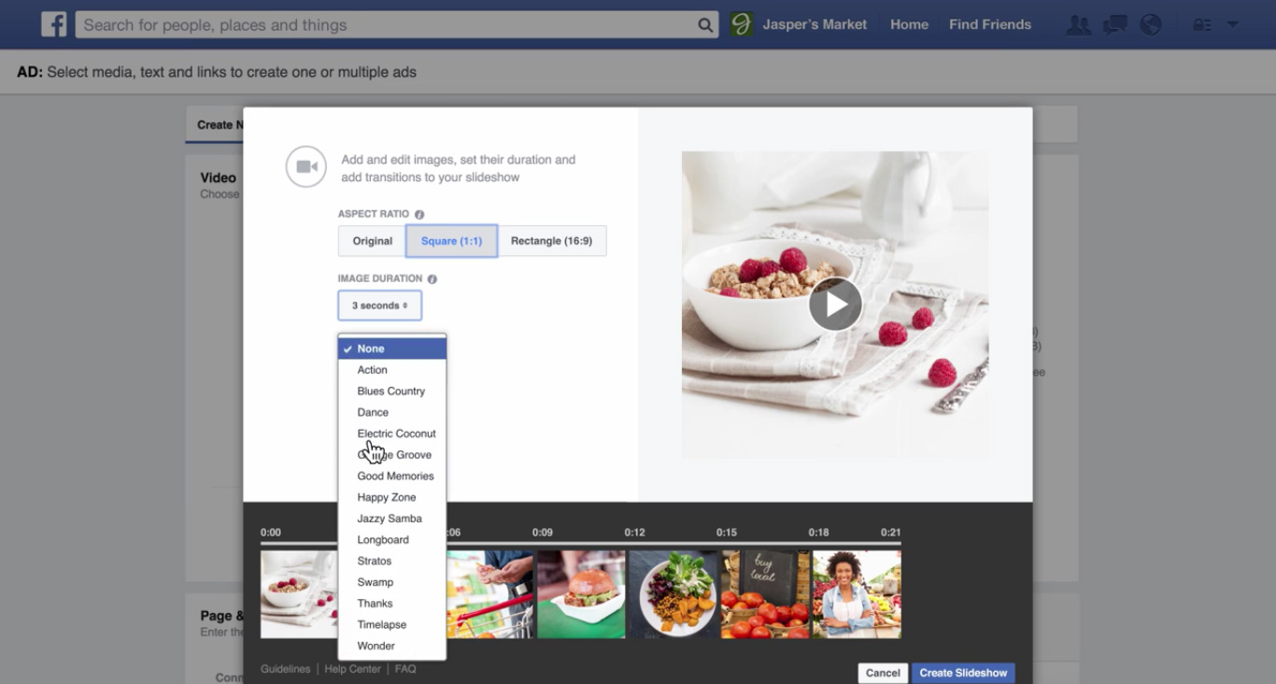
Task: Choose Thanks music option
Action: pyautogui.click(x=392, y=604)
